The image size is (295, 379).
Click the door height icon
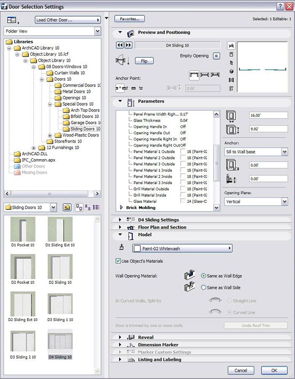[233, 129]
